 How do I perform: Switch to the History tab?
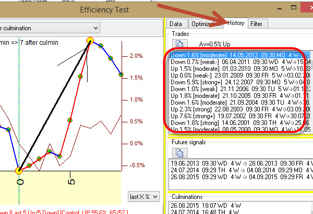tap(235, 24)
